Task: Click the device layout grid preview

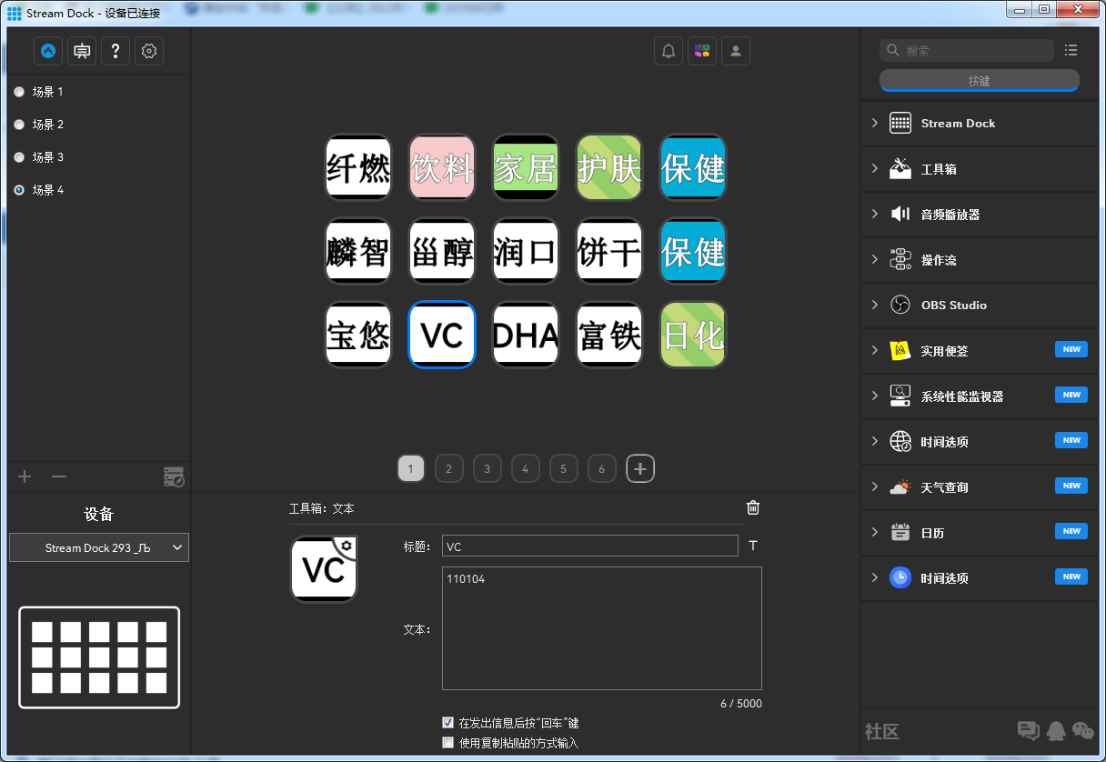Action: (99, 657)
